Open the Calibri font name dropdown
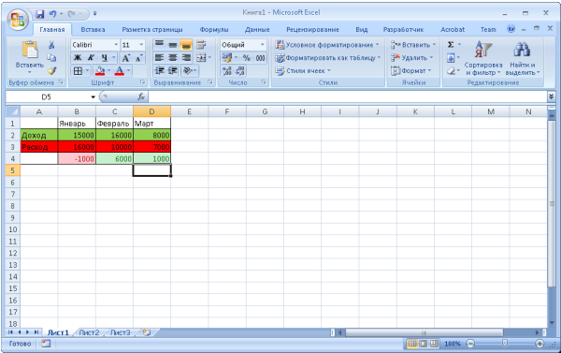The width and height of the screenshot is (561, 353). coord(116,45)
